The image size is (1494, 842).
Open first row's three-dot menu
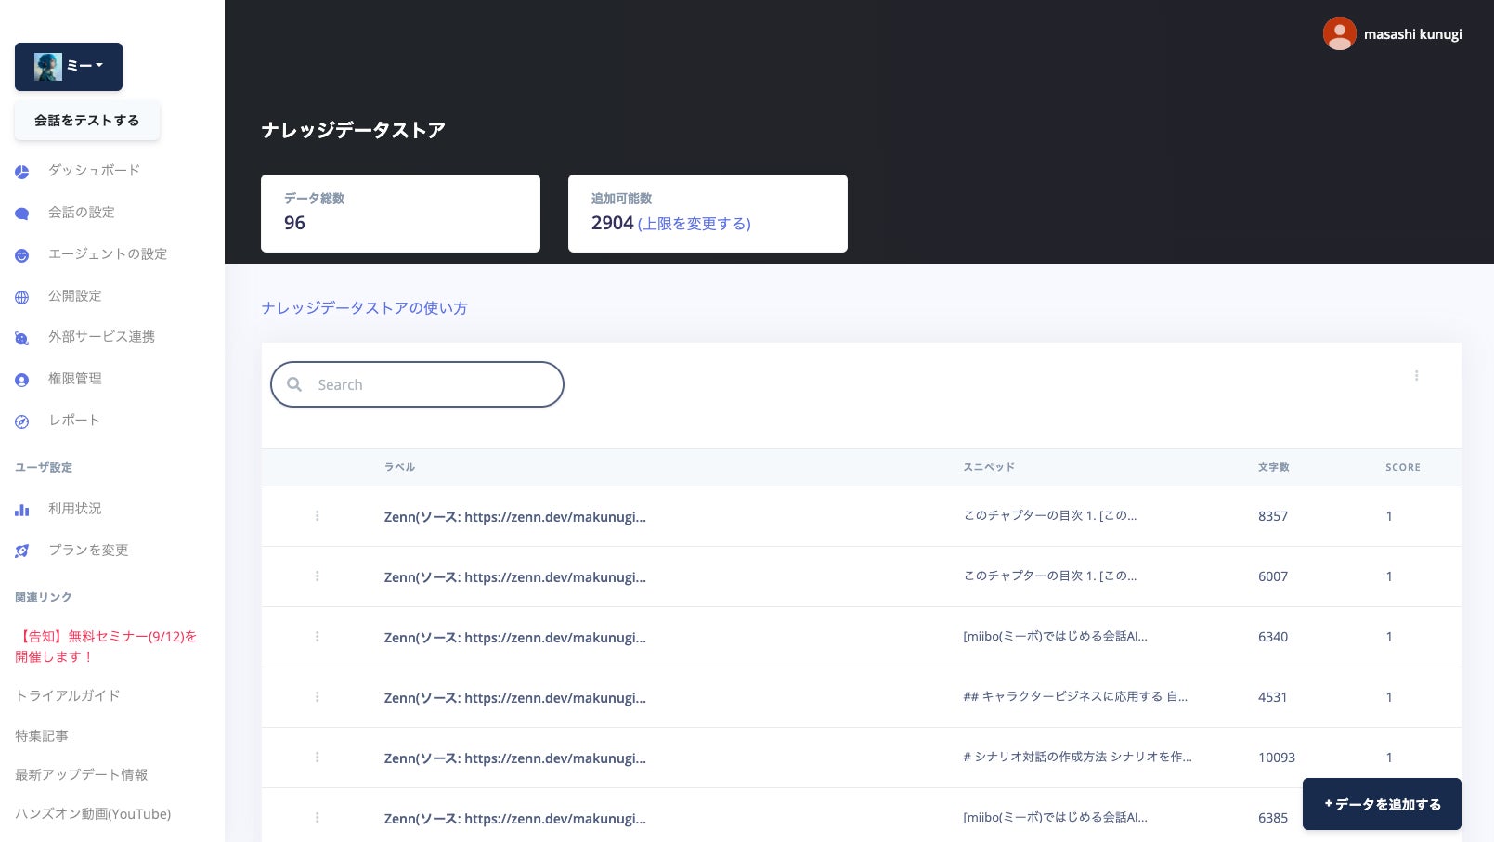point(317,516)
